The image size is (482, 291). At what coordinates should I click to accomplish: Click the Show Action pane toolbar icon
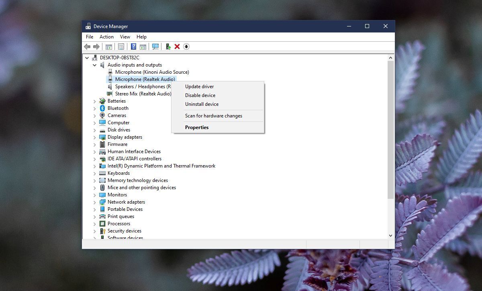pos(142,46)
